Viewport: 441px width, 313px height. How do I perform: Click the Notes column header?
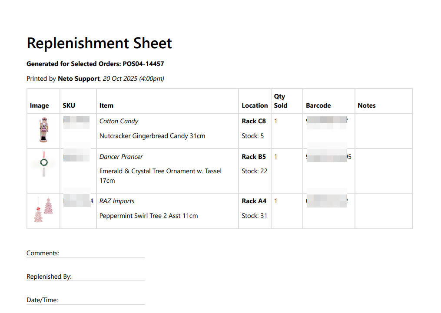pyautogui.click(x=366, y=105)
